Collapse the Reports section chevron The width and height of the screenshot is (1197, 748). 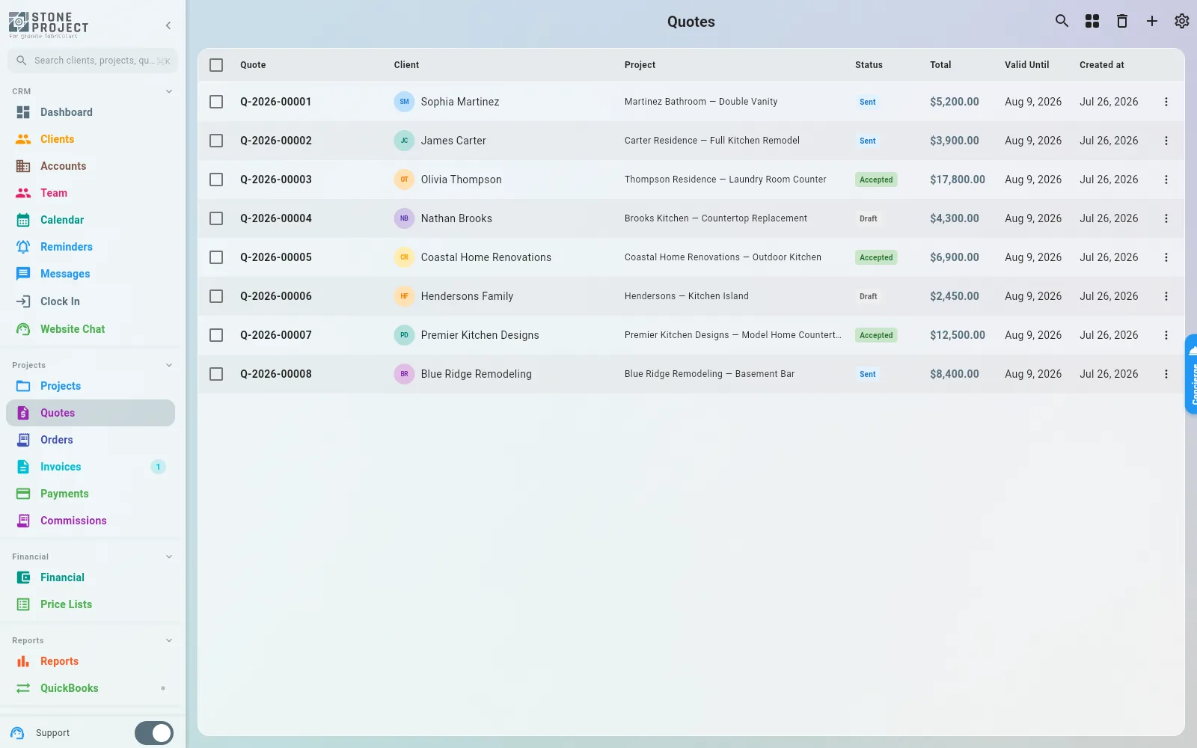(169, 640)
